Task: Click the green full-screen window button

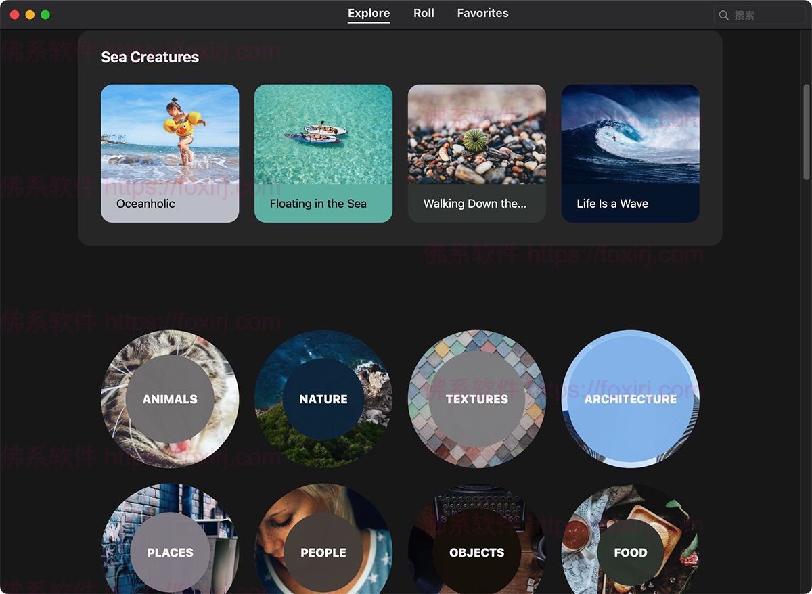Action: click(45, 14)
